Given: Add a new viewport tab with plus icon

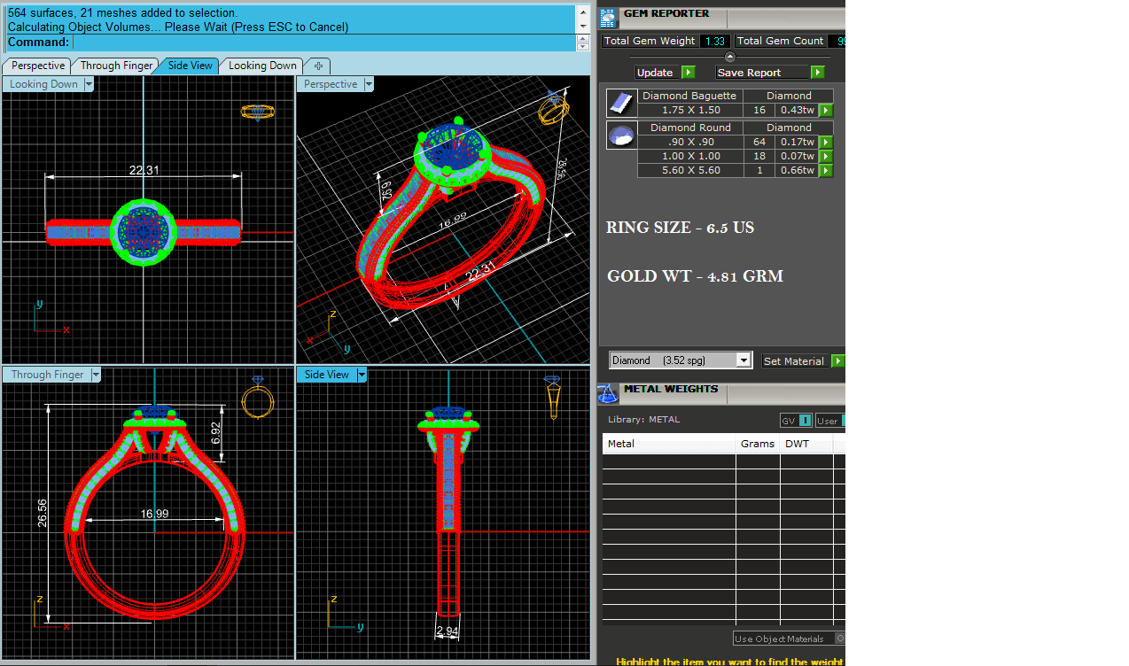Looking at the screenshot, I should (x=318, y=66).
